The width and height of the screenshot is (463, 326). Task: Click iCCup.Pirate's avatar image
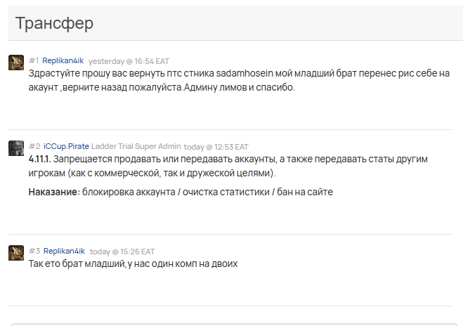[x=16, y=148]
